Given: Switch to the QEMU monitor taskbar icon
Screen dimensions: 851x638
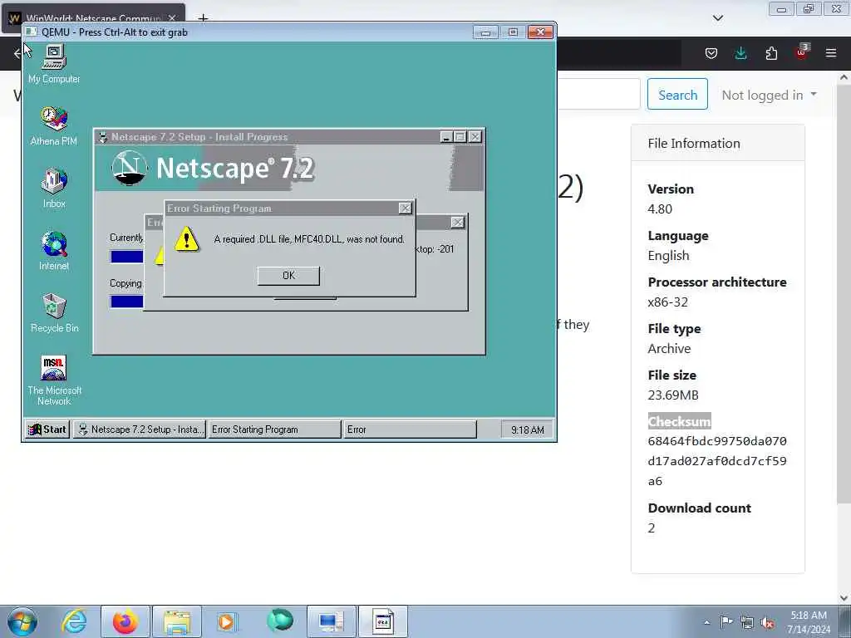Looking at the screenshot, I should (331, 621).
